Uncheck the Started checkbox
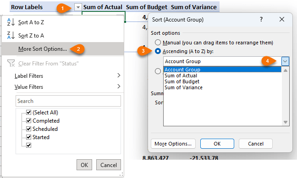 [x=28, y=137]
